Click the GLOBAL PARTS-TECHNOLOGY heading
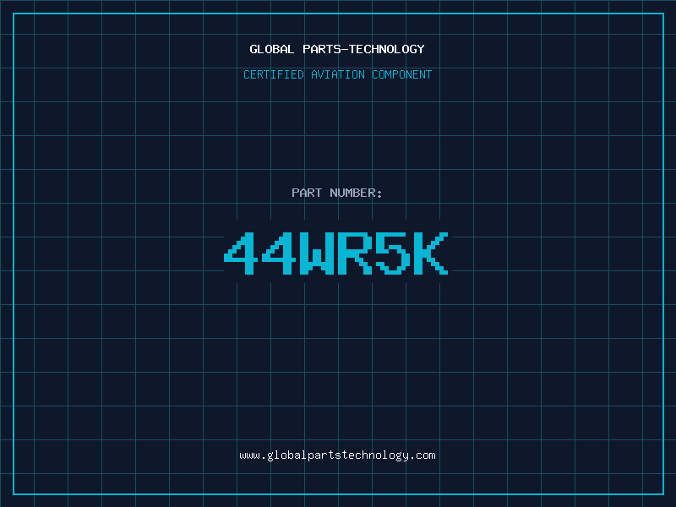 click(337, 49)
